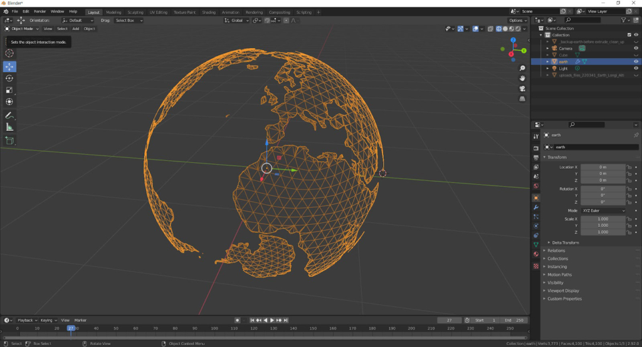Uncheck the Collection exclude checkbox
The image size is (642, 347).
629,35
